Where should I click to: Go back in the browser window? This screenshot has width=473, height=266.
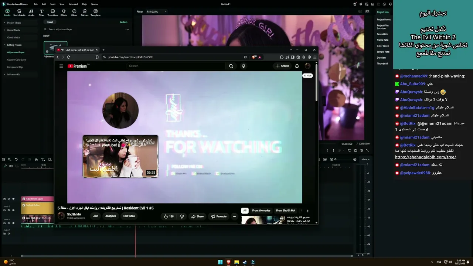(x=58, y=57)
